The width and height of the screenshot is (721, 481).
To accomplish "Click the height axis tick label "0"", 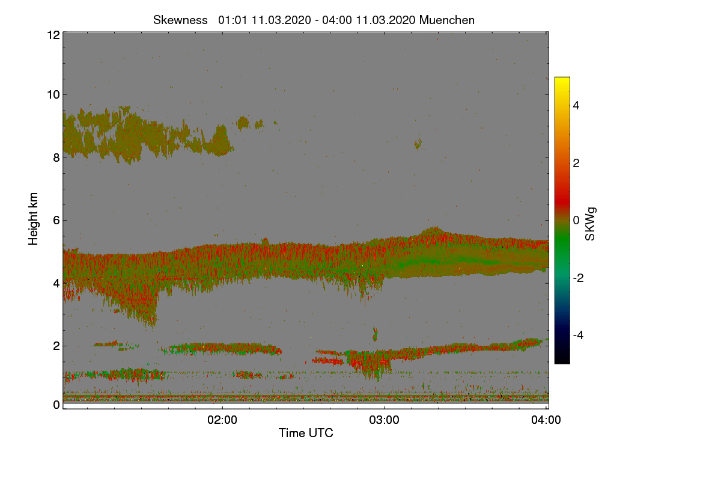I will [x=56, y=405].
